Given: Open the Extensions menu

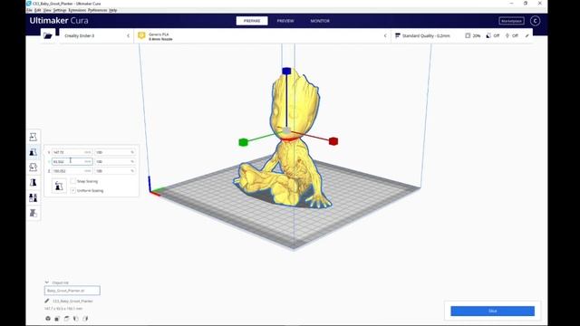Looking at the screenshot, I should pyautogui.click(x=77, y=10).
